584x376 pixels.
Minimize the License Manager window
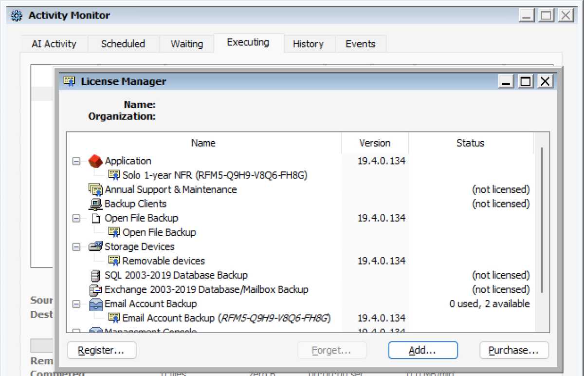click(507, 81)
